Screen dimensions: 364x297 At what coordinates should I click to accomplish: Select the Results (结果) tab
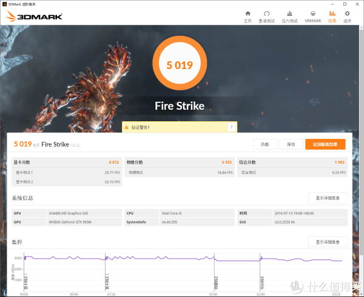(332, 17)
